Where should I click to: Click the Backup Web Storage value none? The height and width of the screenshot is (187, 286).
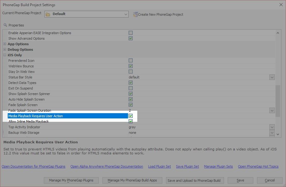click(x=132, y=133)
